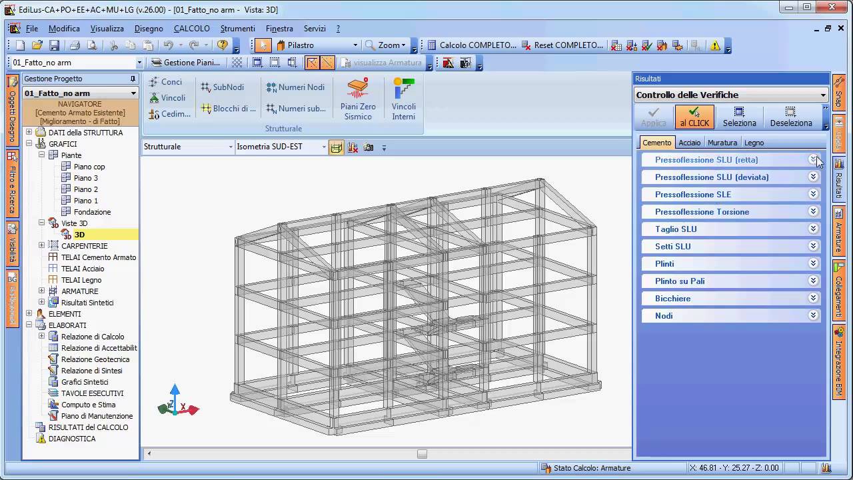Click the Reset COMPLETO button
This screenshot has height=480, width=853.
(563, 45)
